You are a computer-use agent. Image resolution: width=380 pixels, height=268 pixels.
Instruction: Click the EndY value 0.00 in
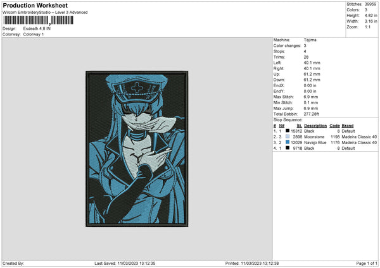point(310,92)
